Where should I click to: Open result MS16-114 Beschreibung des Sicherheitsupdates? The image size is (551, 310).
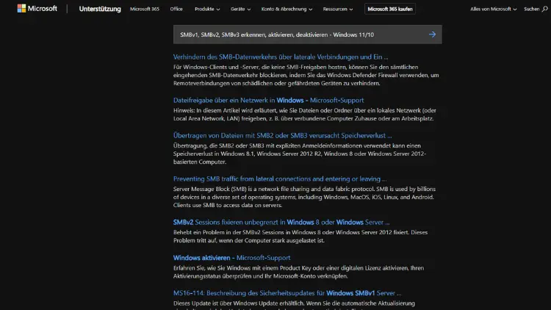[x=287, y=293]
